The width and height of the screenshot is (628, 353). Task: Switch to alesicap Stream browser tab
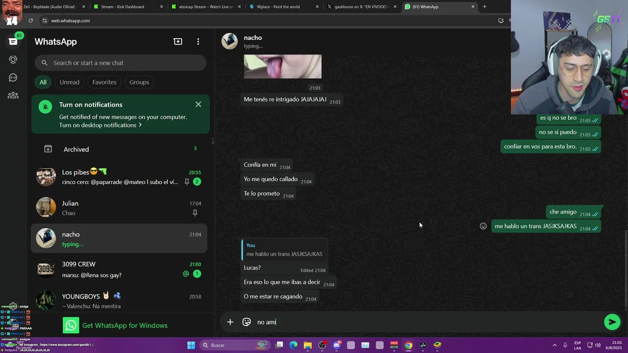(206, 7)
